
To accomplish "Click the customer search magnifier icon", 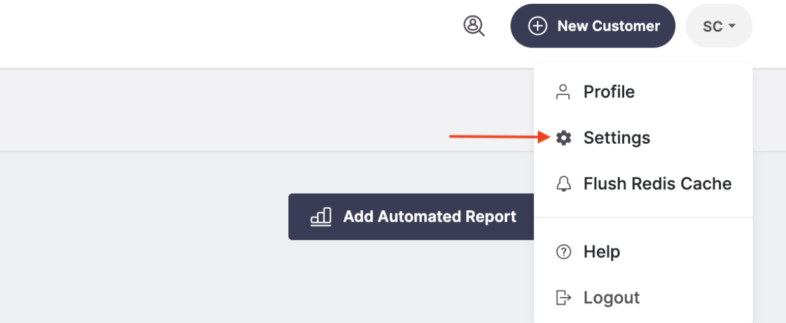I will point(474,26).
